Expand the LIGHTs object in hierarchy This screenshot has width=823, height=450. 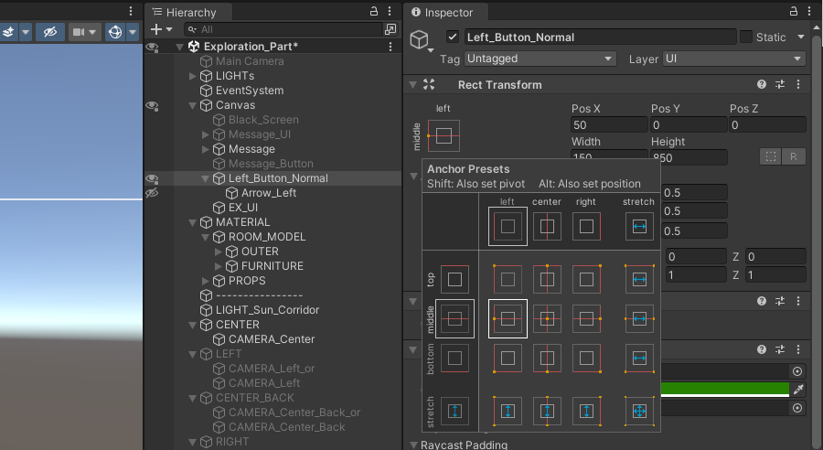coord(192,76)
